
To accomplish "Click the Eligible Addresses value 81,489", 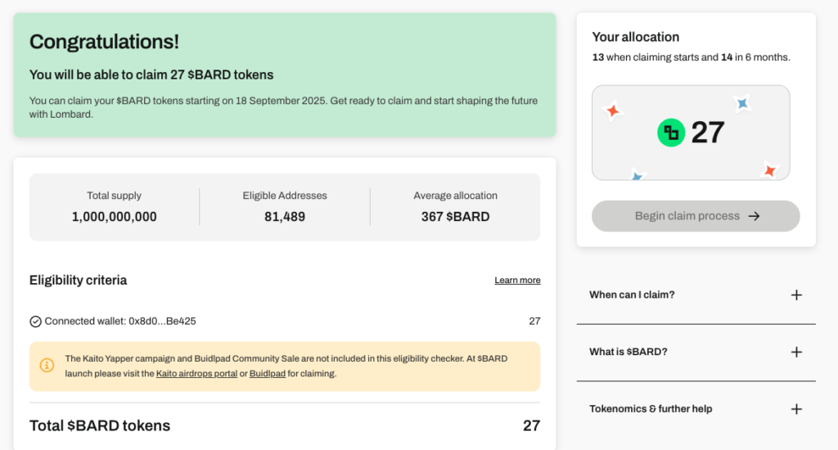I will click(x=285, y=217).
